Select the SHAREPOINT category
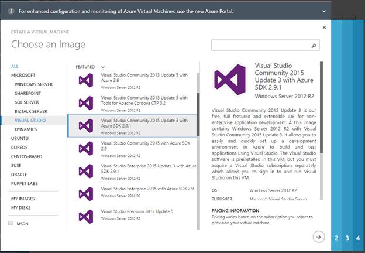Viewport: 365px width, 253px height. tap(27, 93)
